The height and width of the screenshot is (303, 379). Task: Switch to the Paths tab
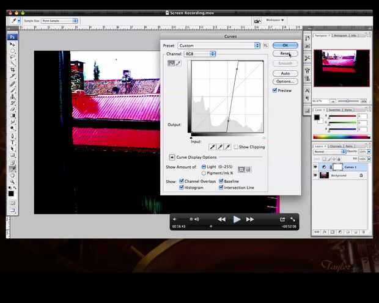pos(349,146)
